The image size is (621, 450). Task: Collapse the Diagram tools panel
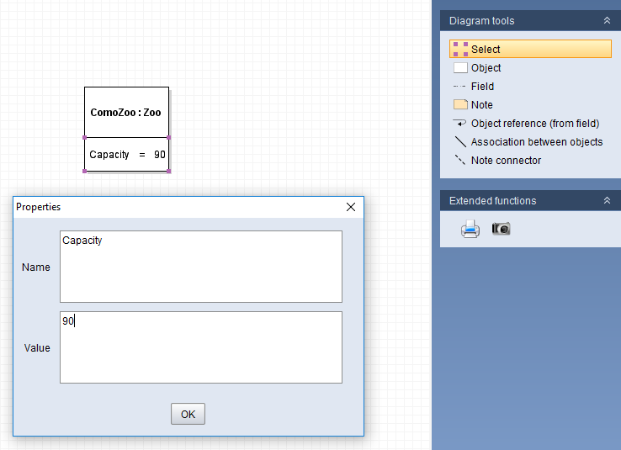pyautogui.click(x=607, y=21)
